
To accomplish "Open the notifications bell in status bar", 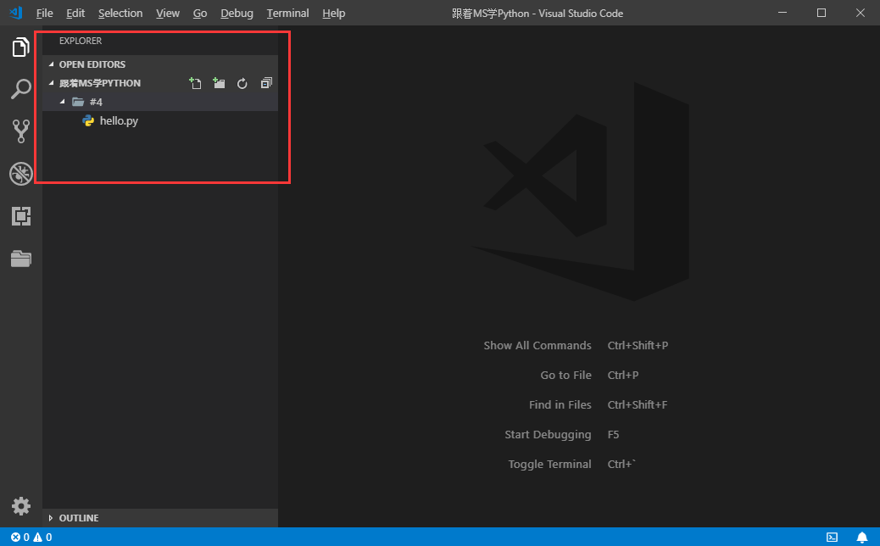I will tap(861, 537).
